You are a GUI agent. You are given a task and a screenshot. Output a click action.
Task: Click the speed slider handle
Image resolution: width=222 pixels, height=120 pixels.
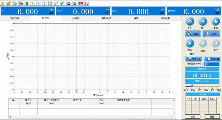tap(192, 86)
